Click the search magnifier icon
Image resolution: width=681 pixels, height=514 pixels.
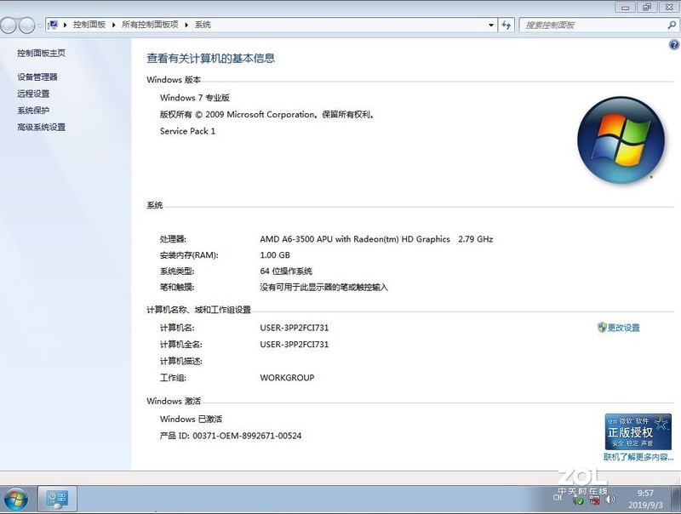672,25
